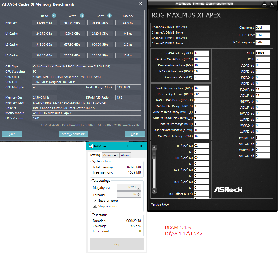The width and height of the screenshot is (278, 253).
Task: Click the tCKE field showing 6
Action: [x=263, y=59]
